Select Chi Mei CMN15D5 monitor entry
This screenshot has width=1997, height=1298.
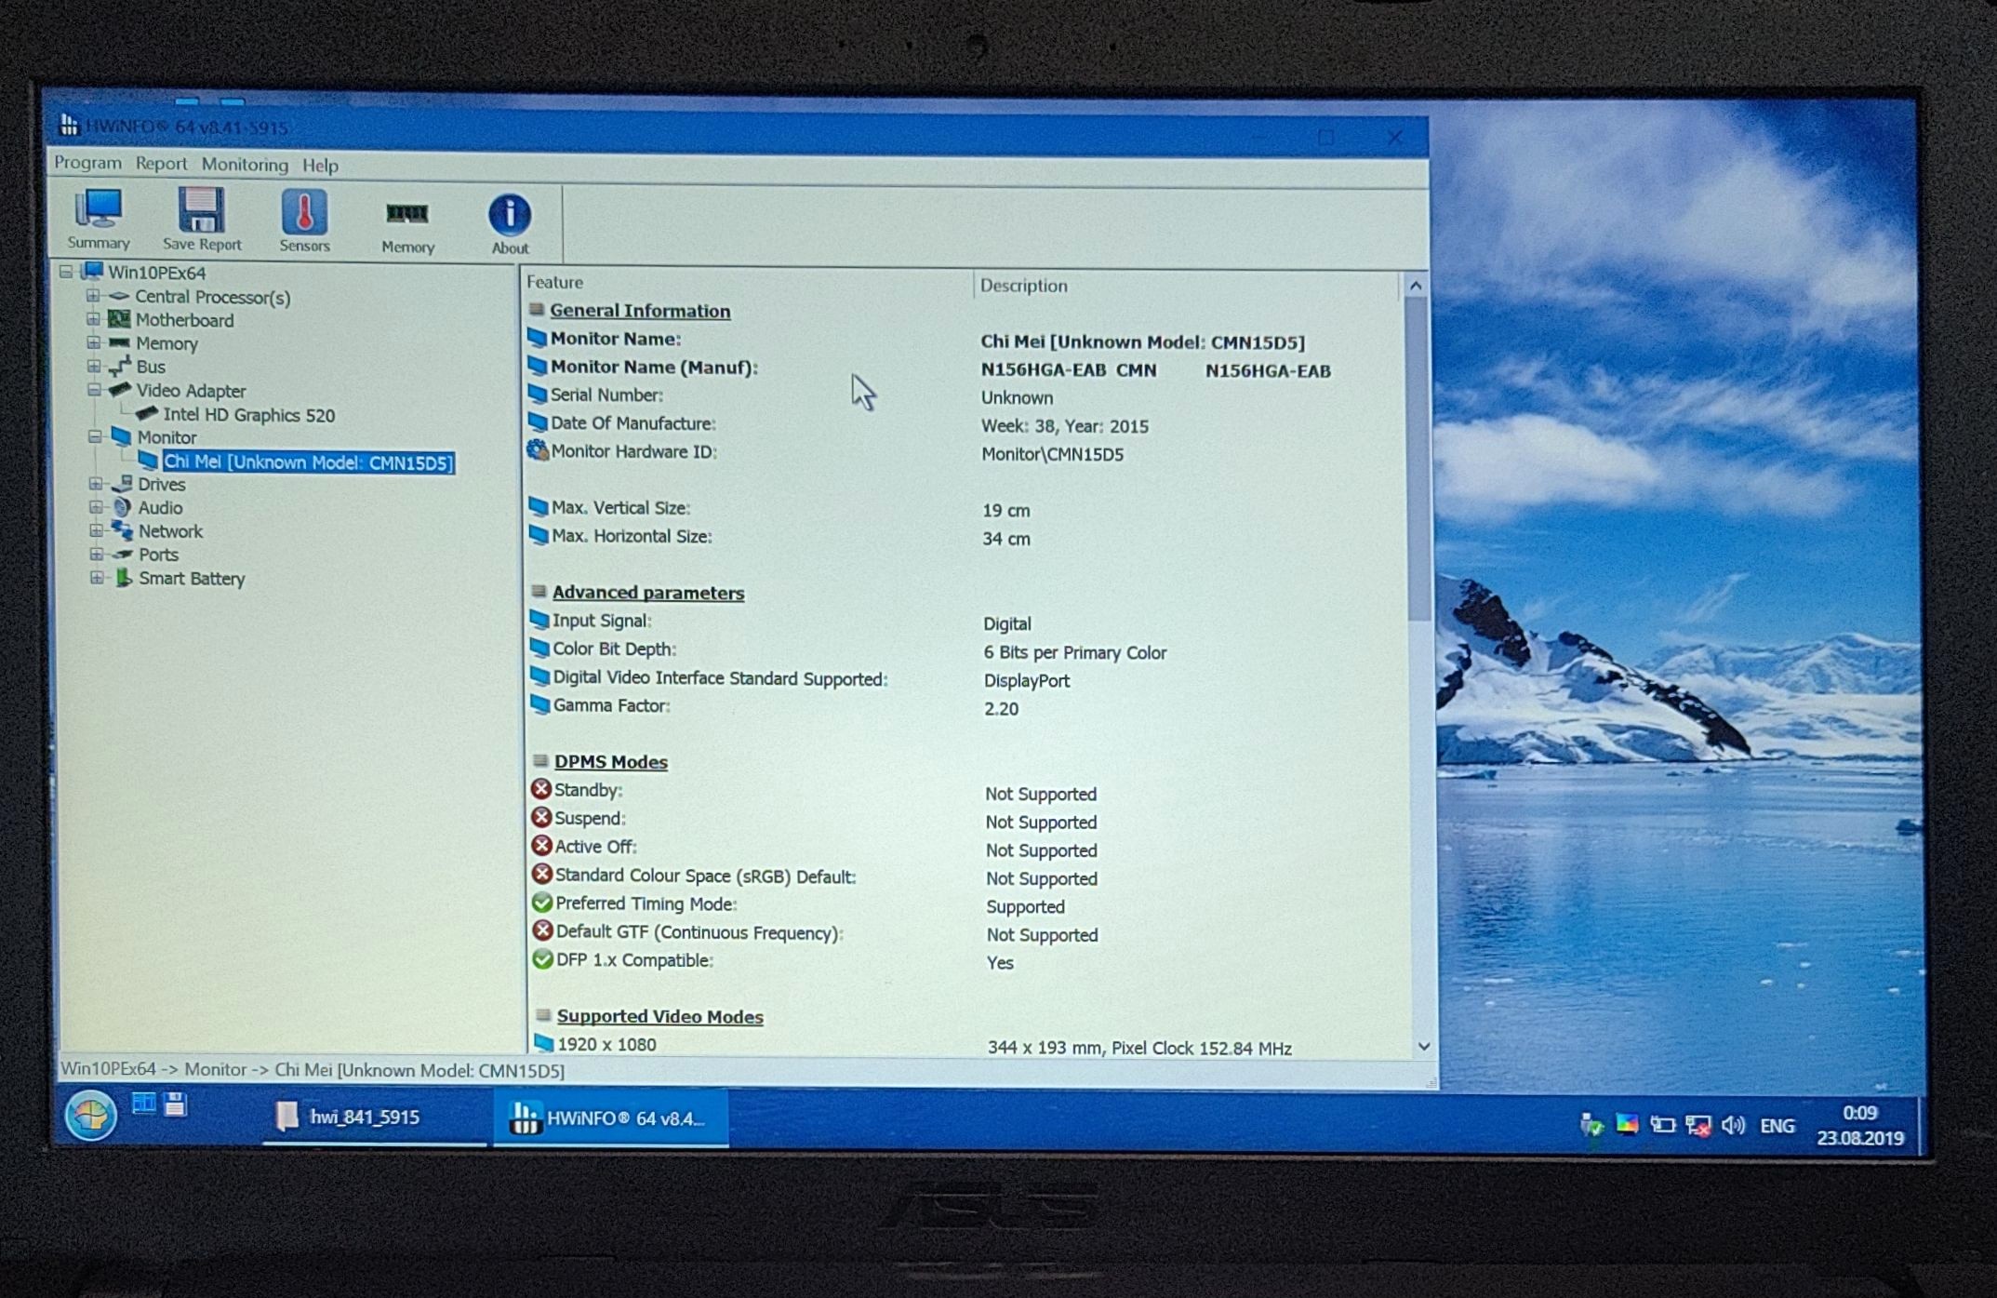pos(308,462)
